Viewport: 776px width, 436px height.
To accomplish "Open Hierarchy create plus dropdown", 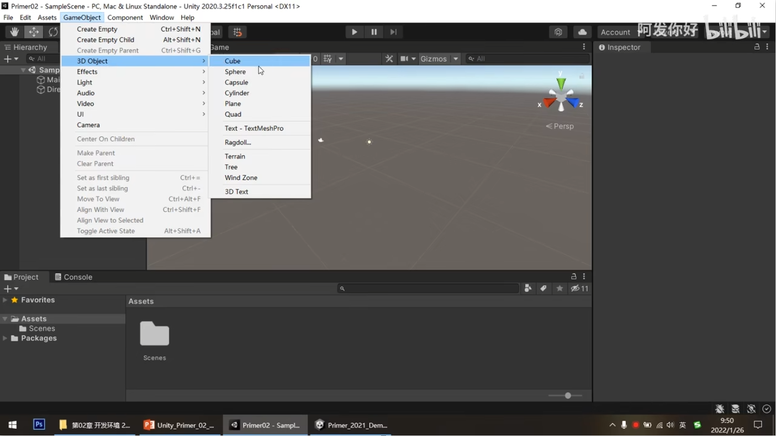I will 11,58.
